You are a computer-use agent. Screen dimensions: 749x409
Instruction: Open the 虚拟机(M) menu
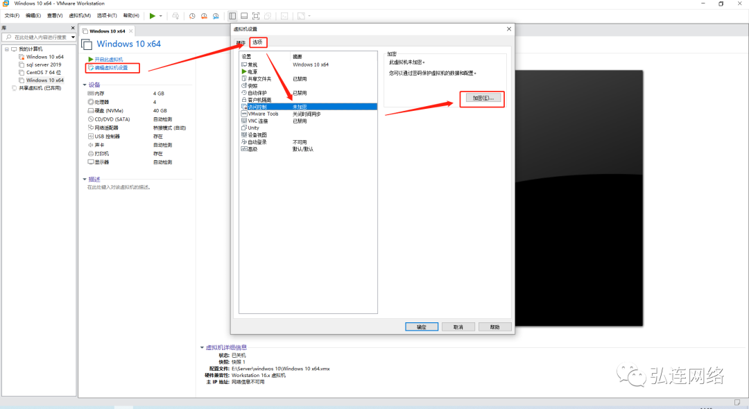tap(80, 16)
